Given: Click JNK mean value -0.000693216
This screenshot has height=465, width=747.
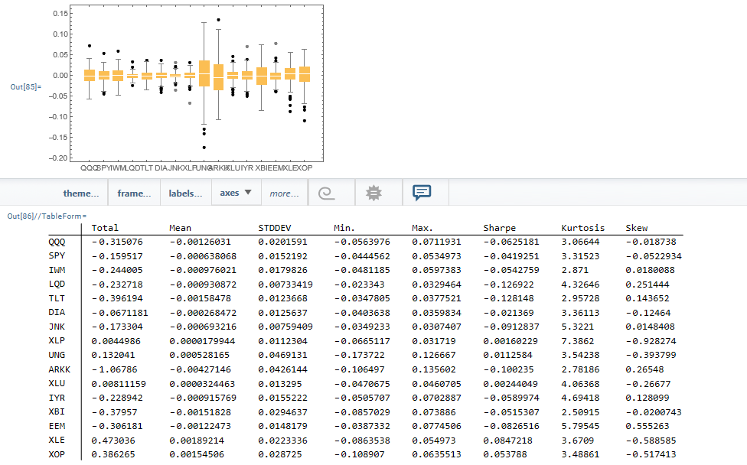Looking at the screenshot, I should [x=203, y=327].
